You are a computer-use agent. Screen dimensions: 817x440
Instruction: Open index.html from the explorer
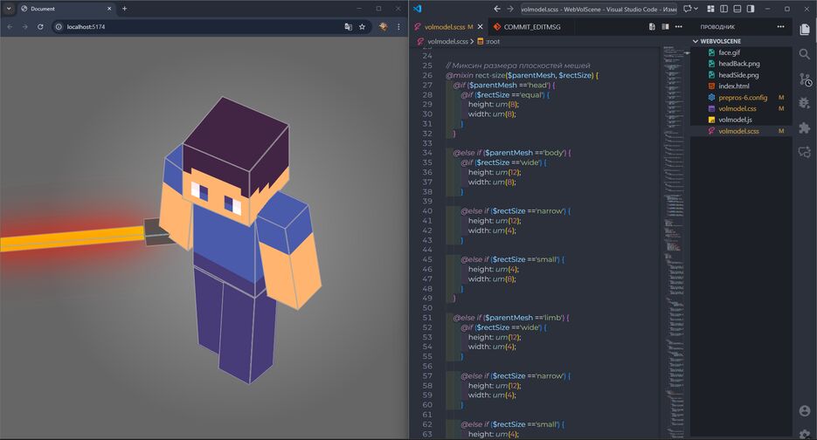(734, 86)
